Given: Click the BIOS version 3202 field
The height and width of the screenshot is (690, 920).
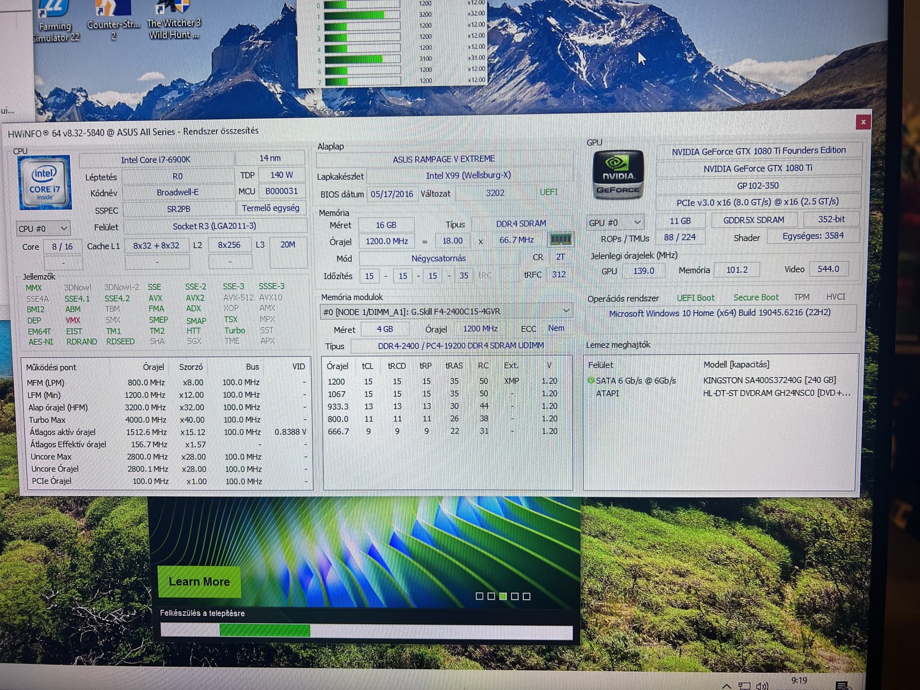Looking at the screenshot, I should (495, 193).
